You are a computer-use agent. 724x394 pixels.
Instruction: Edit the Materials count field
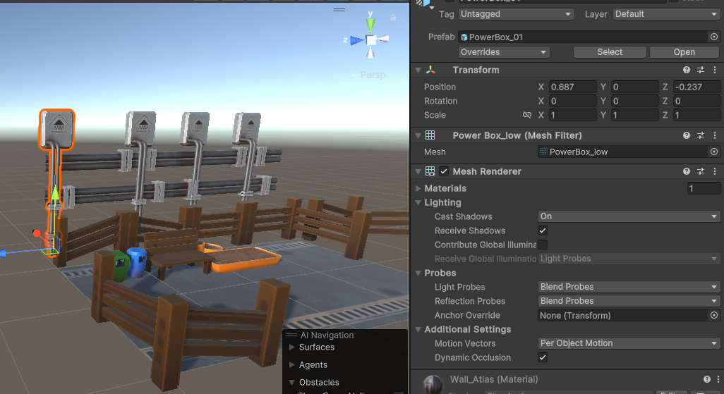[x=704, y=188]
